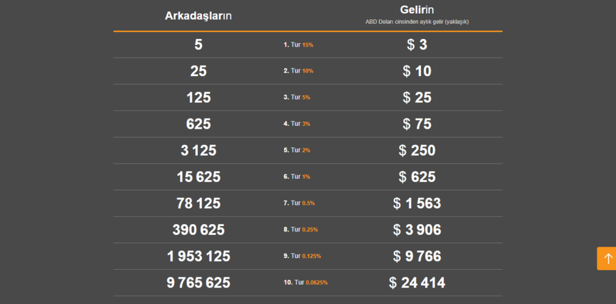This screenshot has height=304, width=616.
Task: Select the $ 3 income amount
Action: 417,45
